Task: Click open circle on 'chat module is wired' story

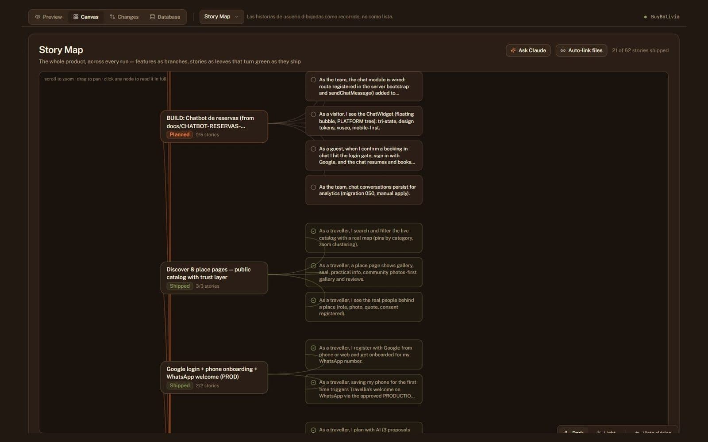Action: click(x=313, y=80)
